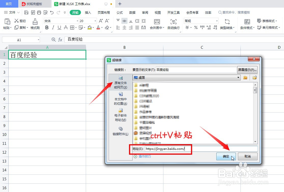This screenshot has height=192, width=284.
Task: Open Print Preview from quick toolbar
Action: (46, 12)
